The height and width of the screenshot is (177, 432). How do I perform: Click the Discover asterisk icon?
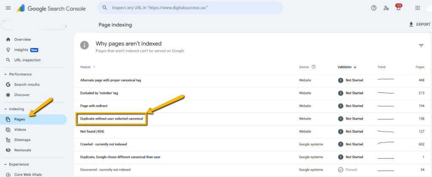click(x=8, y=95)
